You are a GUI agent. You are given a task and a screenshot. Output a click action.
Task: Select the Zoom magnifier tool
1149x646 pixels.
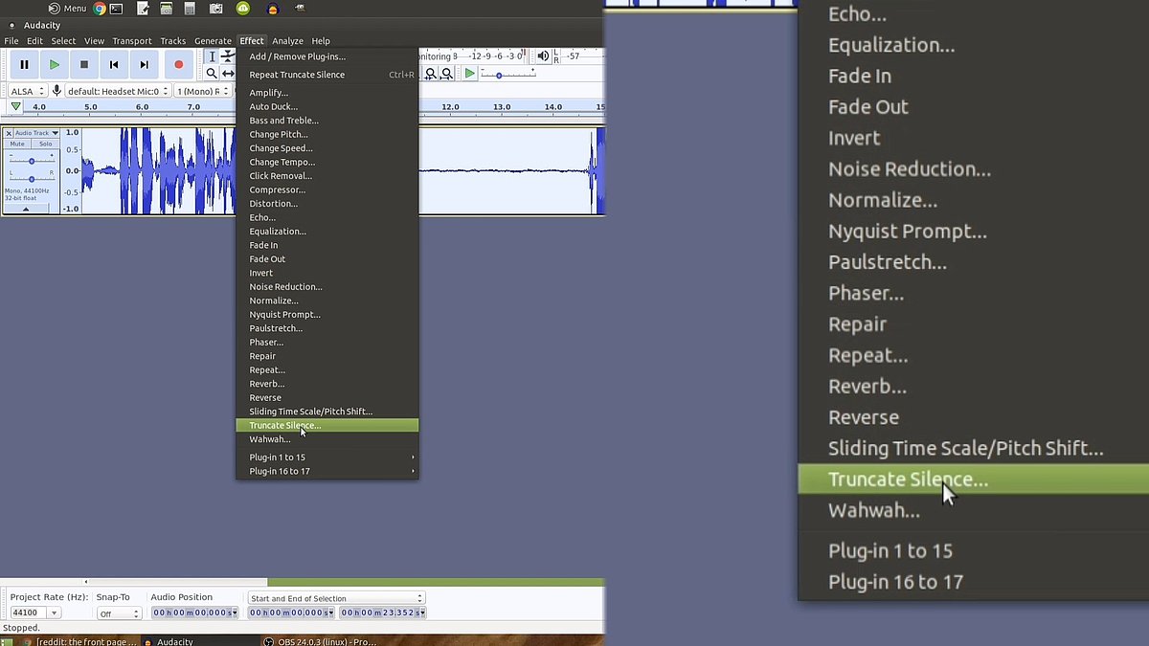point(213,74)
